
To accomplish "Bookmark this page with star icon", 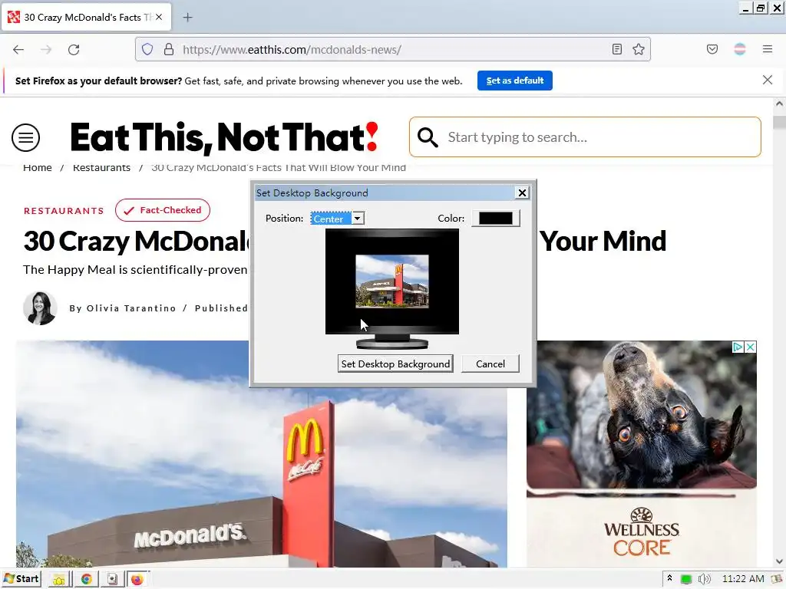I will pos(638,49).
